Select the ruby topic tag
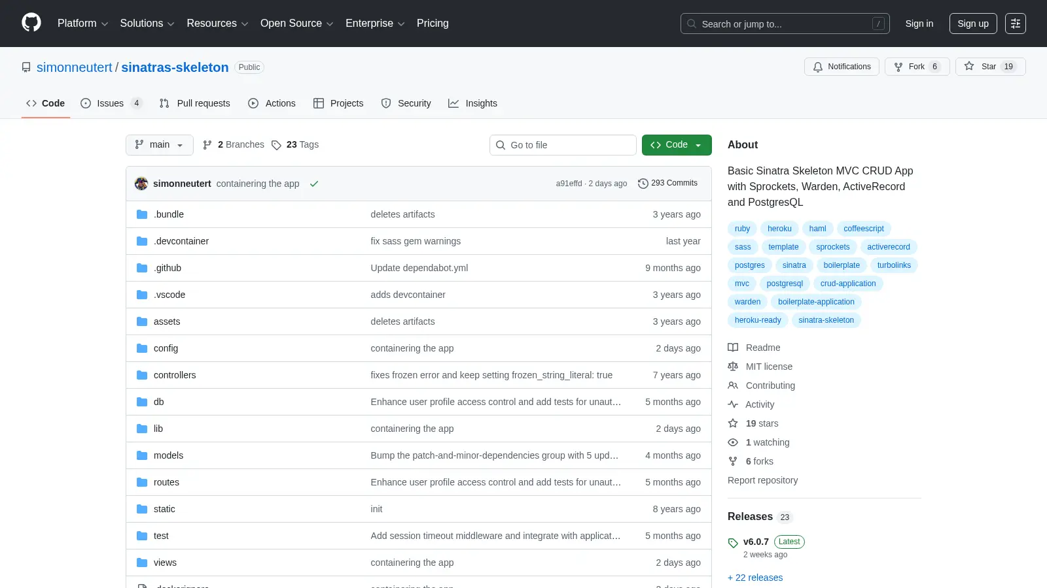The image size is (1047, 588). 742,229
